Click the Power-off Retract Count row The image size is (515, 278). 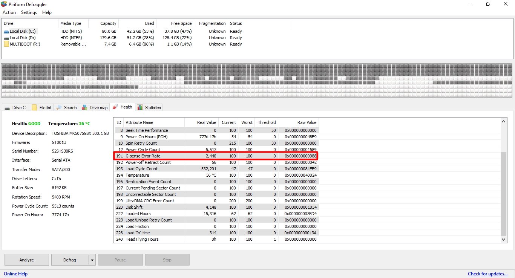216,162
